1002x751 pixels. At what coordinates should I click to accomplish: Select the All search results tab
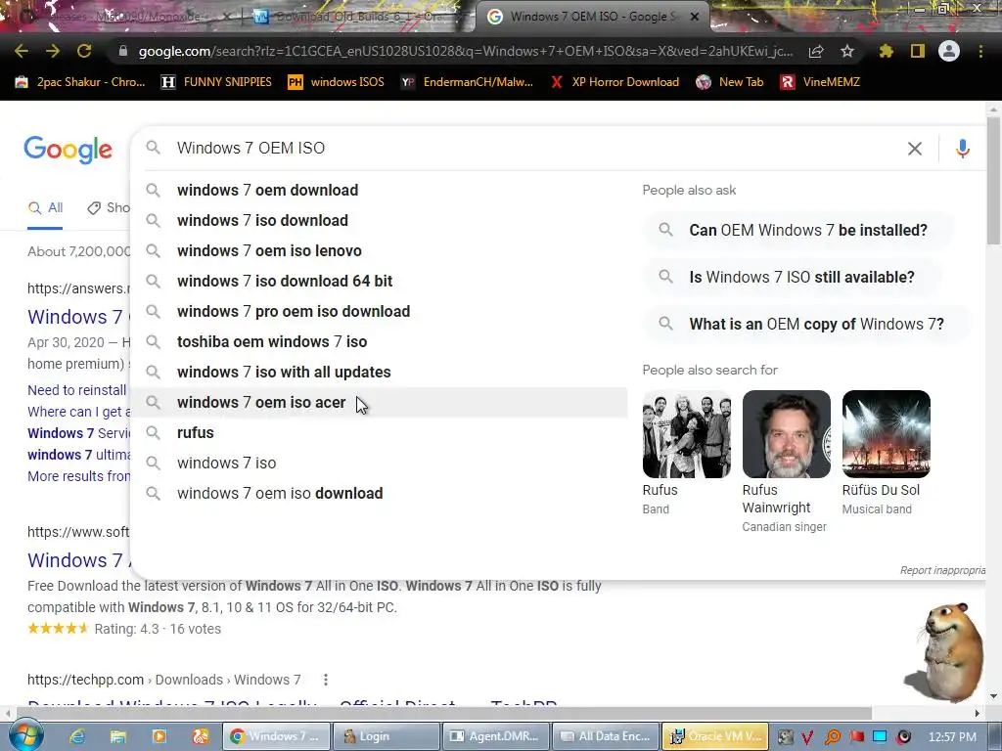pyautogui.click(x=45, y=208)
